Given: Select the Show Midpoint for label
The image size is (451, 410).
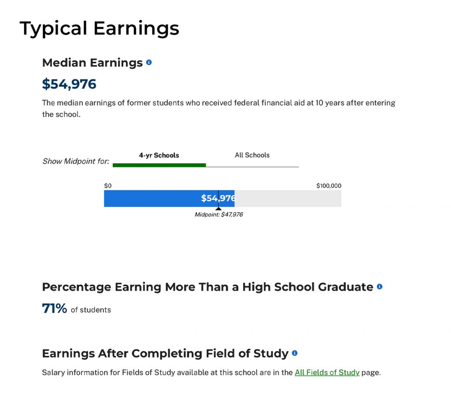Looking at the screenshot, I should [x=75, y=161].
